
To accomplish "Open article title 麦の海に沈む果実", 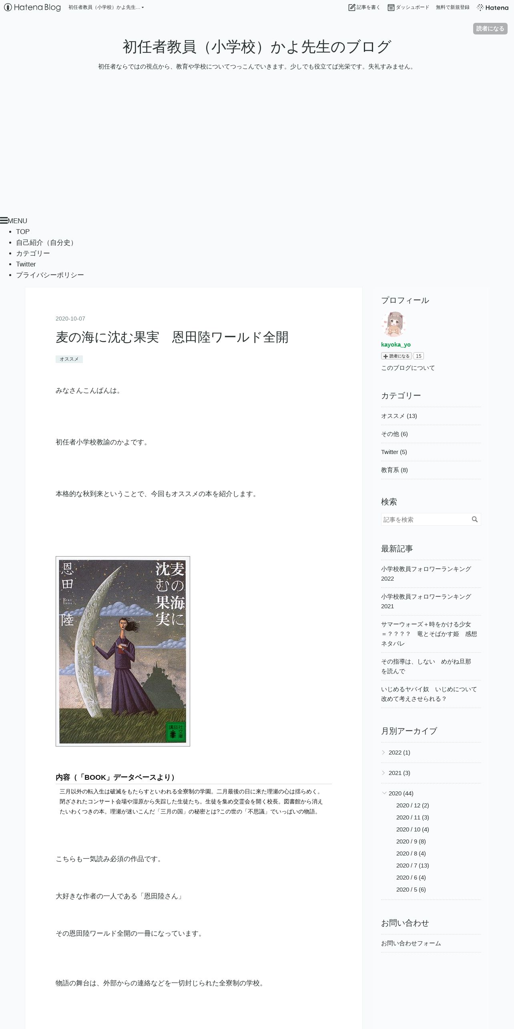I will 172,337.
